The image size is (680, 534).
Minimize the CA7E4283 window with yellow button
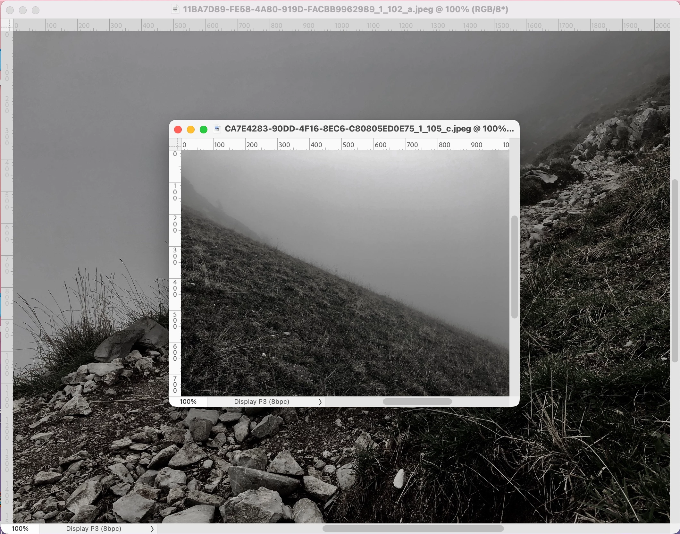point(191,129)
